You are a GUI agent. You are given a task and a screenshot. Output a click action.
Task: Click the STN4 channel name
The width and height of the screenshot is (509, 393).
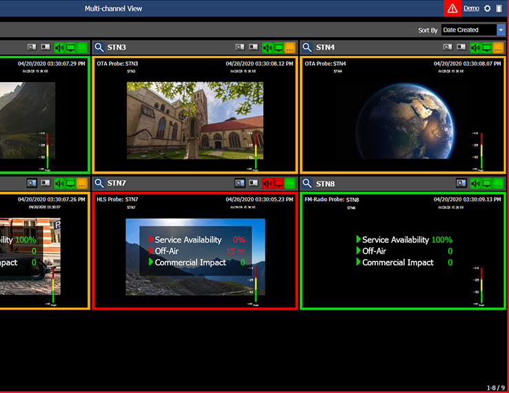click(x=325, y=48)
